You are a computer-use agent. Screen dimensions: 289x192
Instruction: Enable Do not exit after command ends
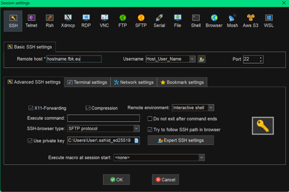pos(150,118)
